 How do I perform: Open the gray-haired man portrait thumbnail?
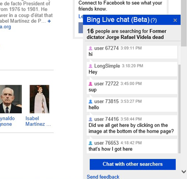[11, 99]
